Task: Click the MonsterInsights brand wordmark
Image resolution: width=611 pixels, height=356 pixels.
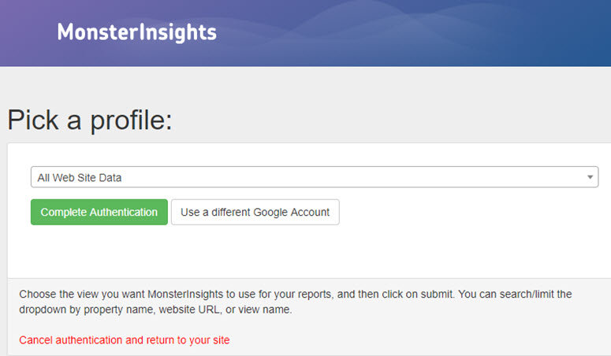Action: point(136,32)
